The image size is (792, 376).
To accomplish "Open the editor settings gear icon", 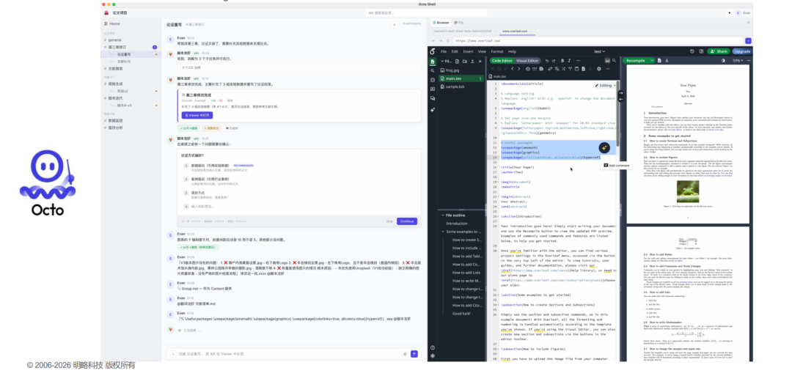I will [599, 69].
